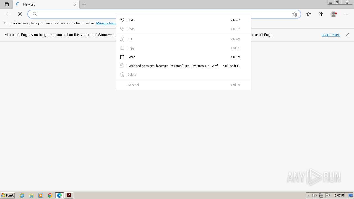Restore down the Edge window
The image size is (354, 199).
338,2
